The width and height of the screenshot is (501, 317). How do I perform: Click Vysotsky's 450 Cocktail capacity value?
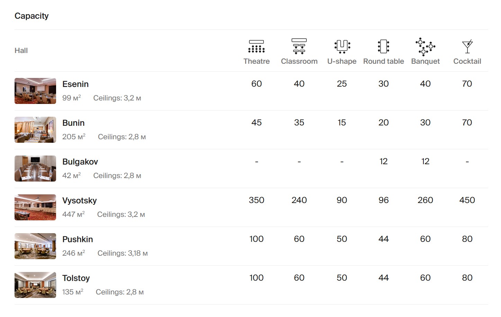(467, 200)
